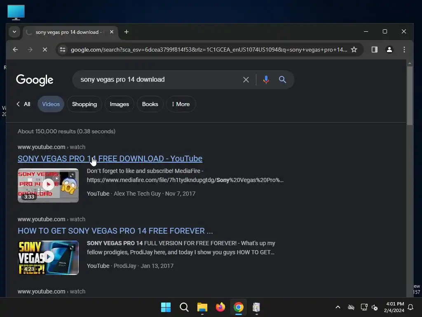Screen dimensions: 422x317
Task: Maximize the Chrome window
Action: point(385,31)
